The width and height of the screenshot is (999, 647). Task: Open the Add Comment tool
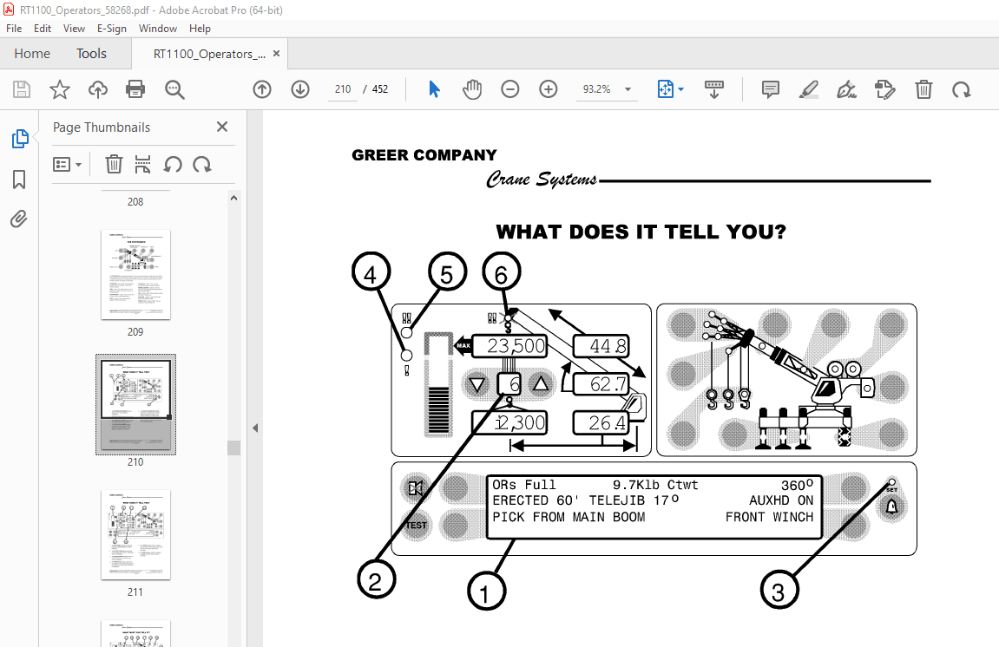(x=770, y=89)
